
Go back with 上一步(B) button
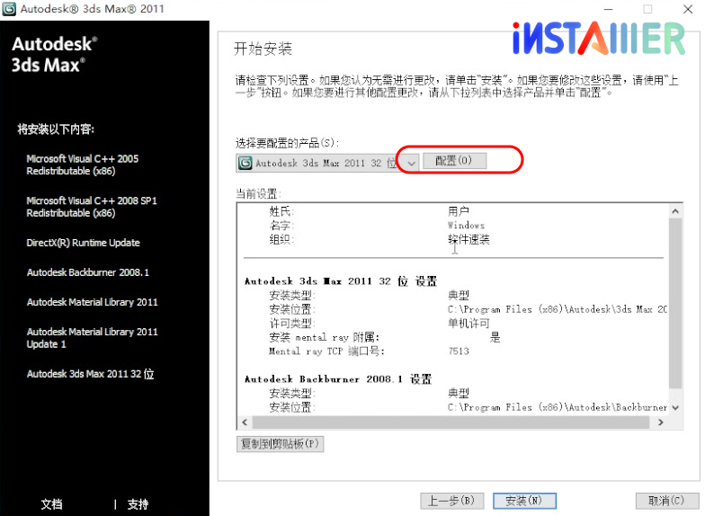451,501
